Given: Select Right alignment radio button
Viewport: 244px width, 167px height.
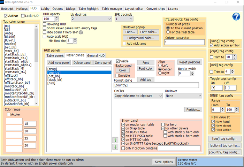Looking at the screenshot, I should point(160,73).
